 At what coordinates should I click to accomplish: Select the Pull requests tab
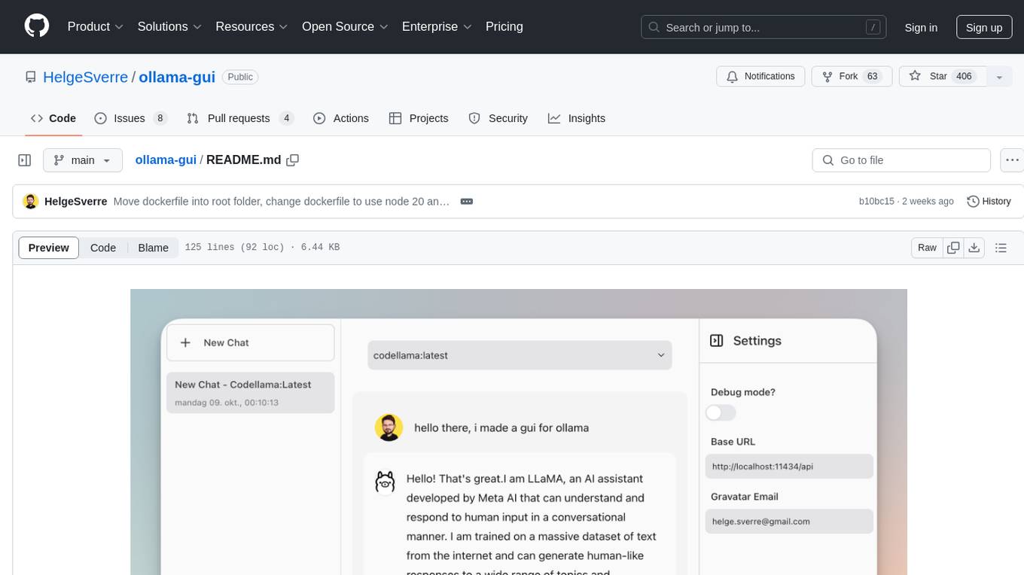pyautogui.click(x=239, y=118)
